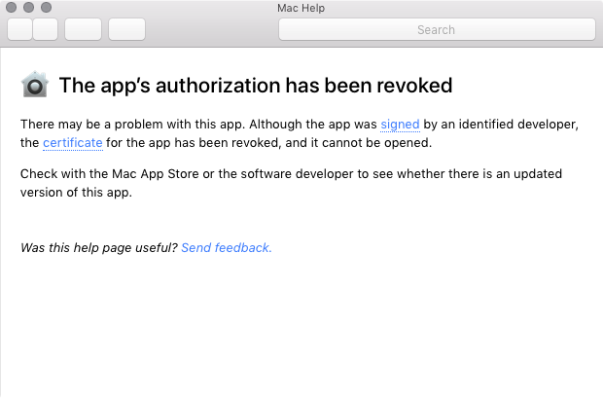Click the fourth blank toolbar button
The width and height of the screenshot is (603, 398).
(x=126, y=29)
